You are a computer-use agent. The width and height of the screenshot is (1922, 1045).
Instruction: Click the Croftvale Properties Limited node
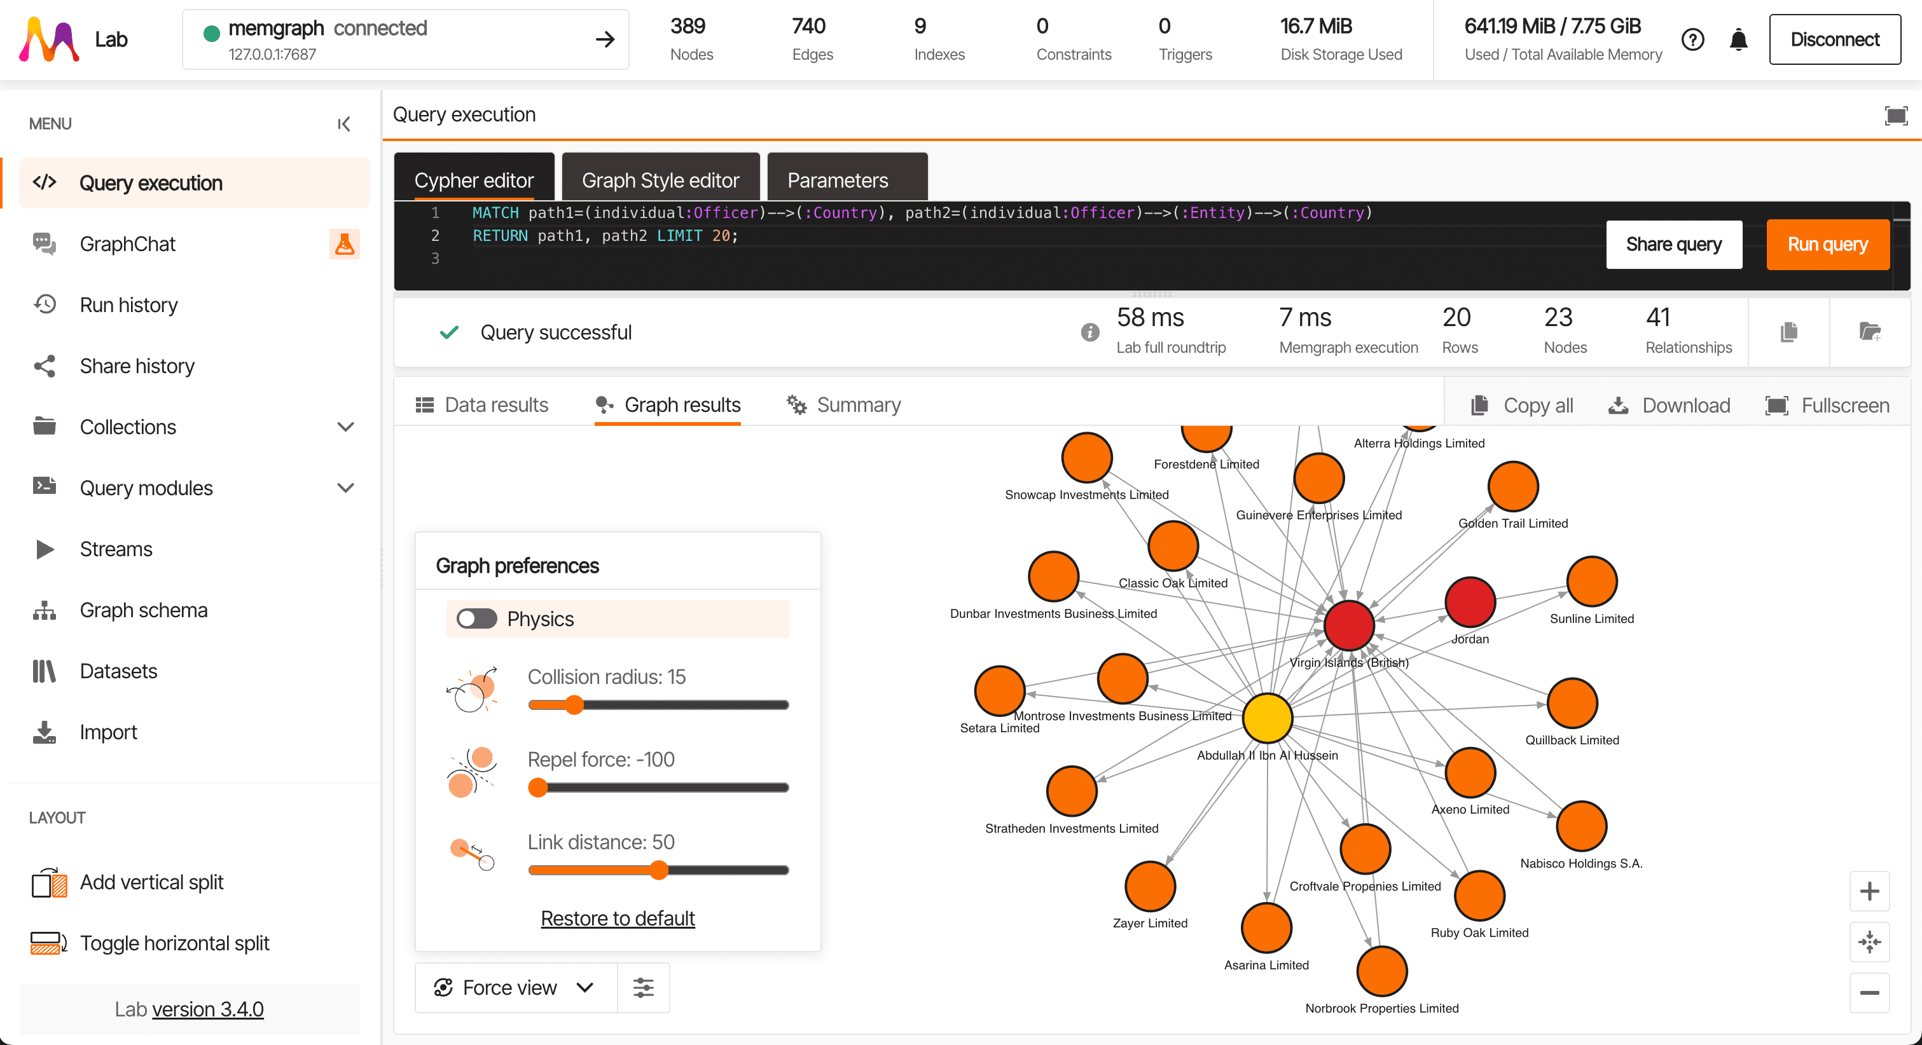click(1365, 849)
